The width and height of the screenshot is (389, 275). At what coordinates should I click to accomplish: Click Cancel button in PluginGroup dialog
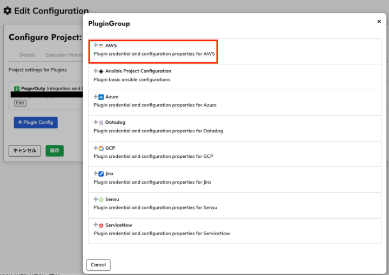tap(98, 265)
